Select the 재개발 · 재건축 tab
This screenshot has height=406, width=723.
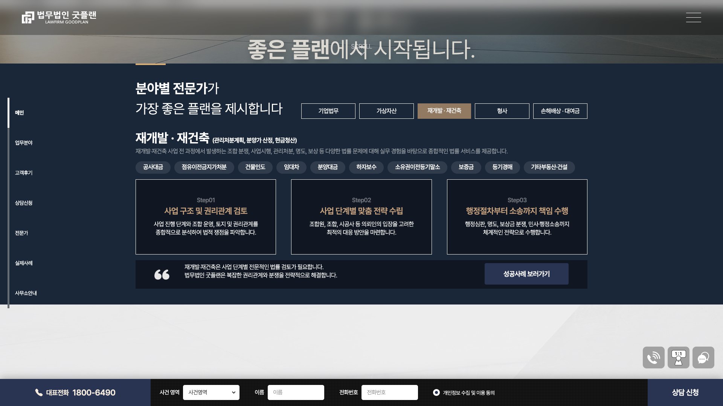click(x=444, y=111)
